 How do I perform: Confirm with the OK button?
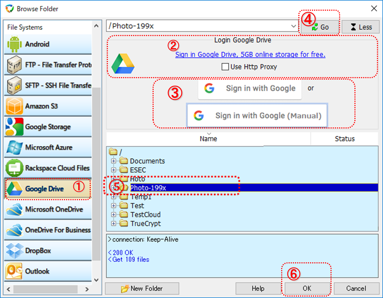pyautogui.click(x=307, y=288)
